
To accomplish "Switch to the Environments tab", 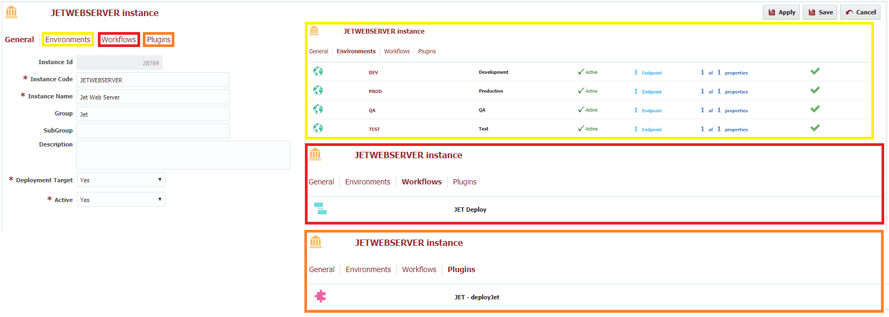I will click(68, 40).
